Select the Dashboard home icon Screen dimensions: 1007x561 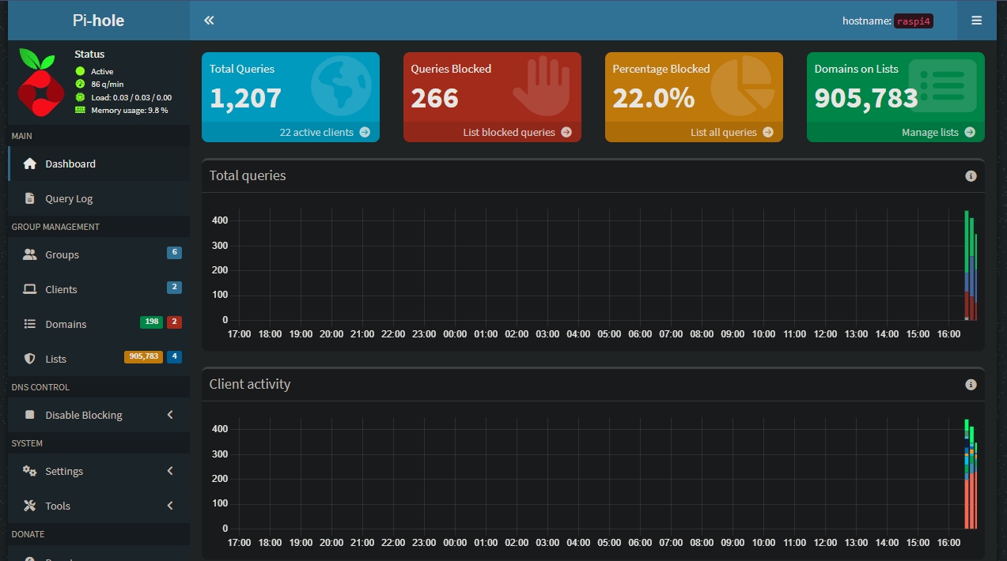click(x=28, y=164)
